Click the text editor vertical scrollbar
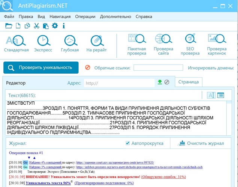 tap(229, 118)
